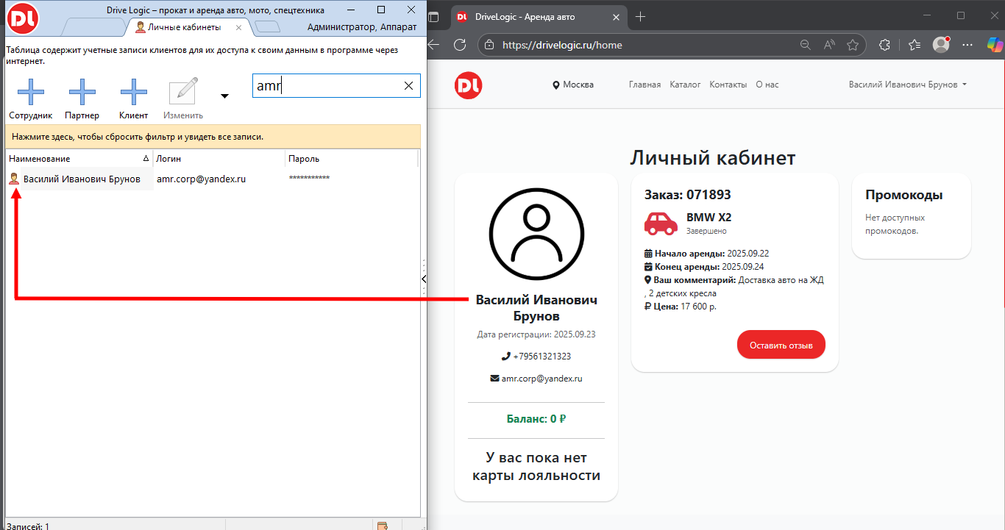
Task: Open the Каталог page link
Action: point(685,85)
